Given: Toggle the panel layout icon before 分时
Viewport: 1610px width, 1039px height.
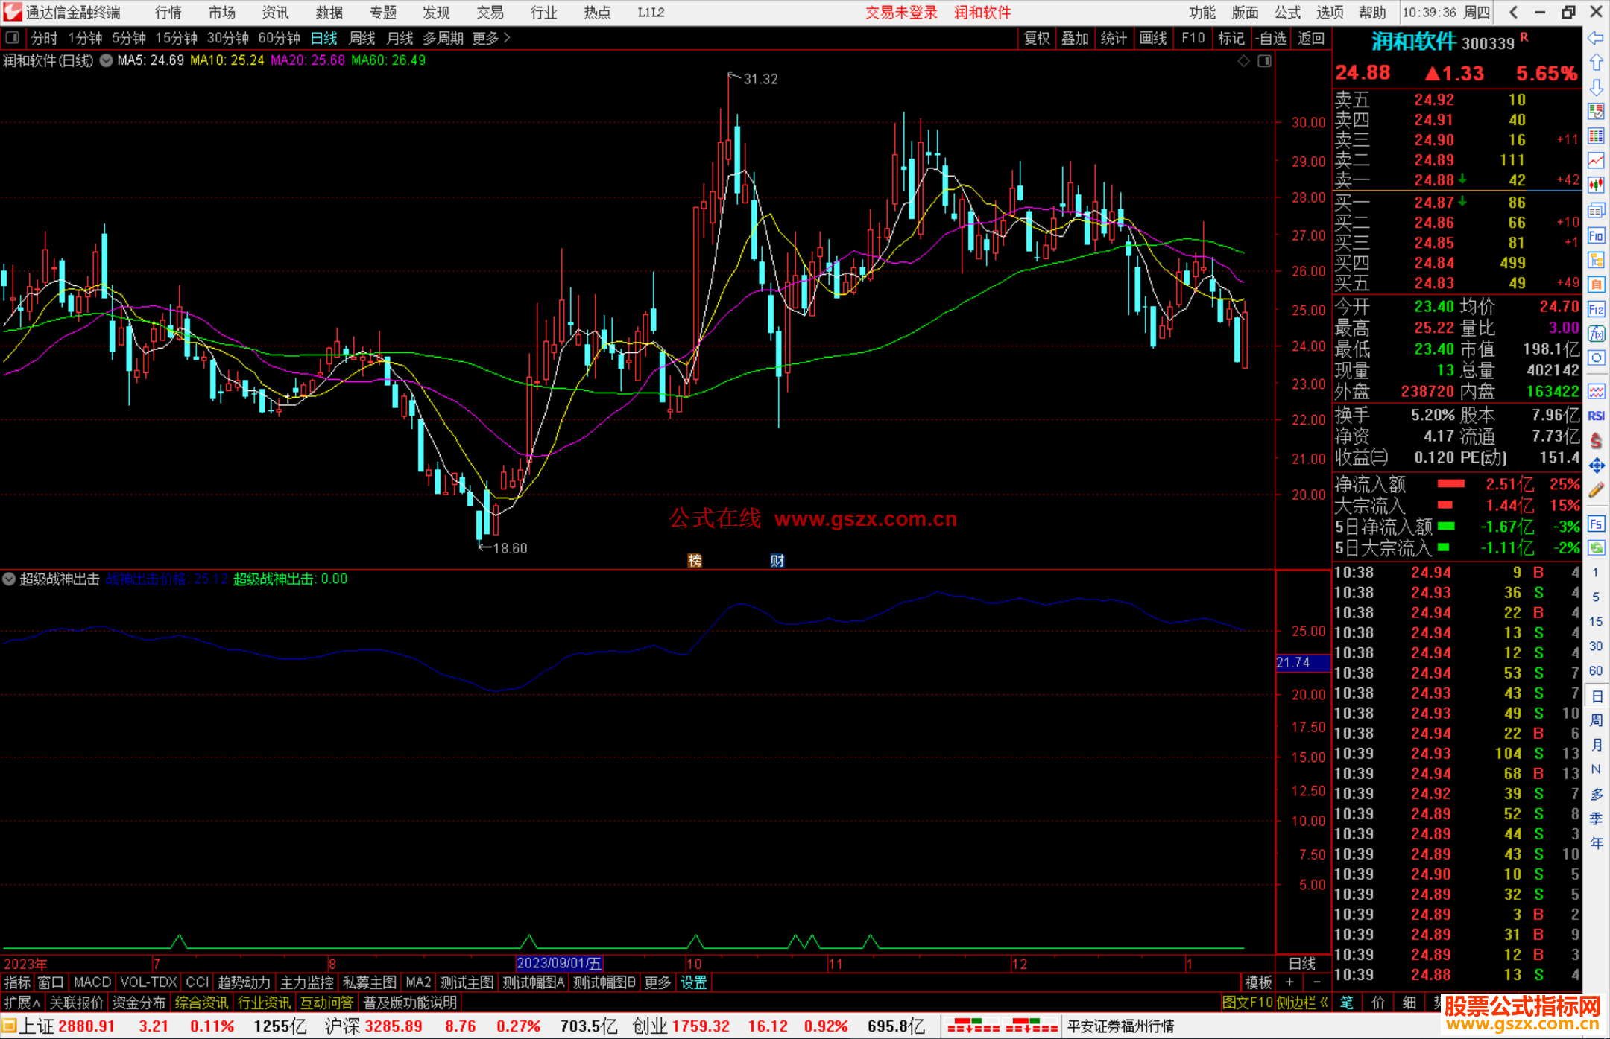Looking at the screenshot, I should pos(13,37).
